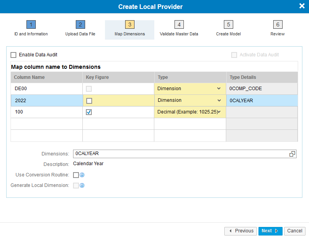Proceed with the Next button
This screenshot has height=239, width=309.
point(271,231)
